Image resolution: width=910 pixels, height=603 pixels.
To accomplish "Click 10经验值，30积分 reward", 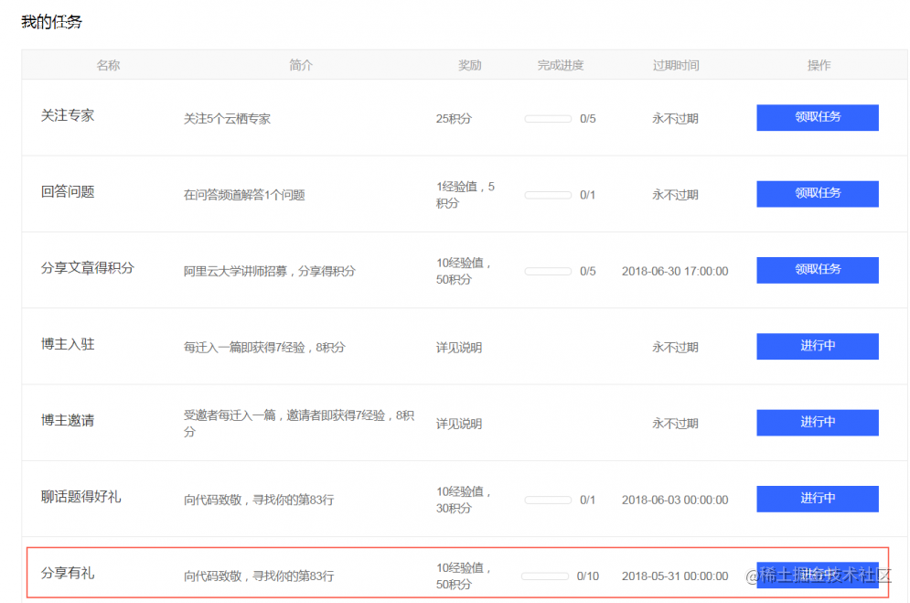I will pos(464,500).
